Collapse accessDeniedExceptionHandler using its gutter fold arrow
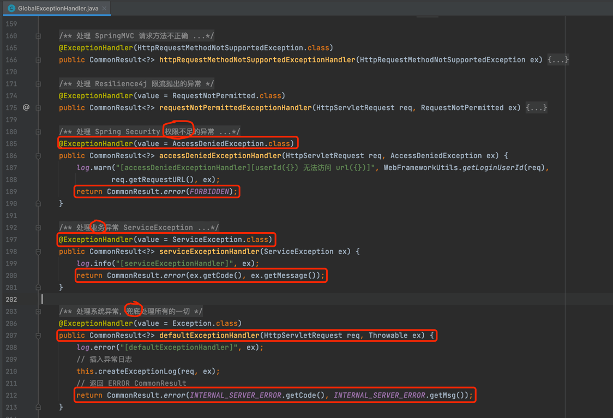The image size is (613, 418). click(x=37, y=156)
